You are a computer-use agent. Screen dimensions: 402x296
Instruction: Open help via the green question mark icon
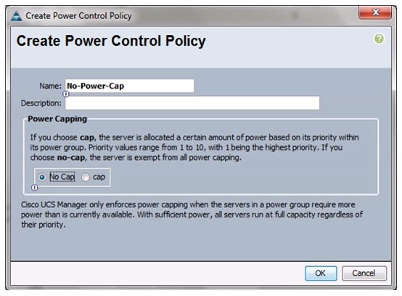(x=379, y=39)
